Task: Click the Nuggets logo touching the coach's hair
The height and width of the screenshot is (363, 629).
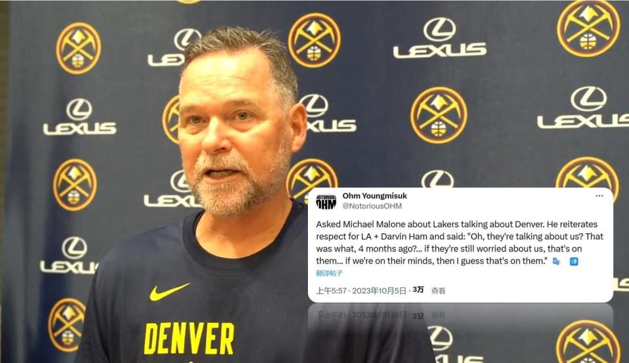Action: (314, 40)
